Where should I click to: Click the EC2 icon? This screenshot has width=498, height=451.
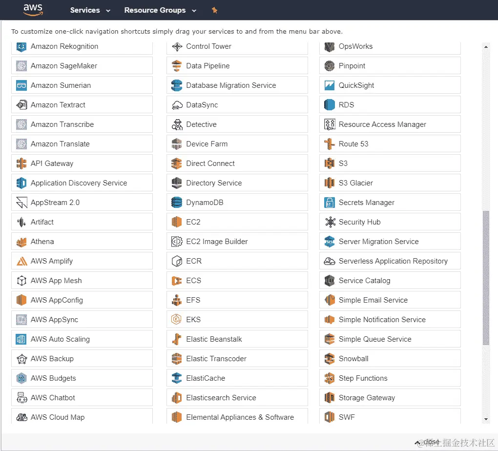click(177, 222)
